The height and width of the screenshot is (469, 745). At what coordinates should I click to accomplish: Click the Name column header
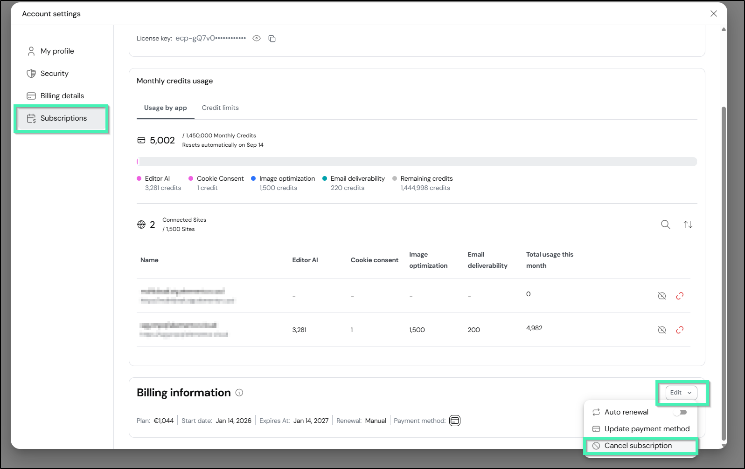tap(149, 260)
